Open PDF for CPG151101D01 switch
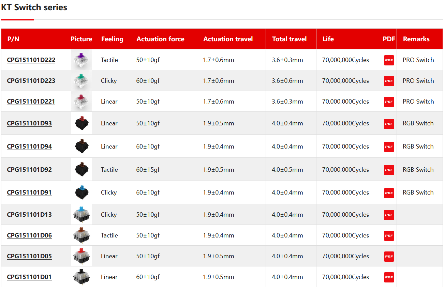 click(389, 277)
